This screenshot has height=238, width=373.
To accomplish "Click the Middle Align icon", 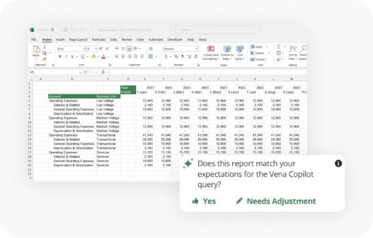I will (123, 49).
